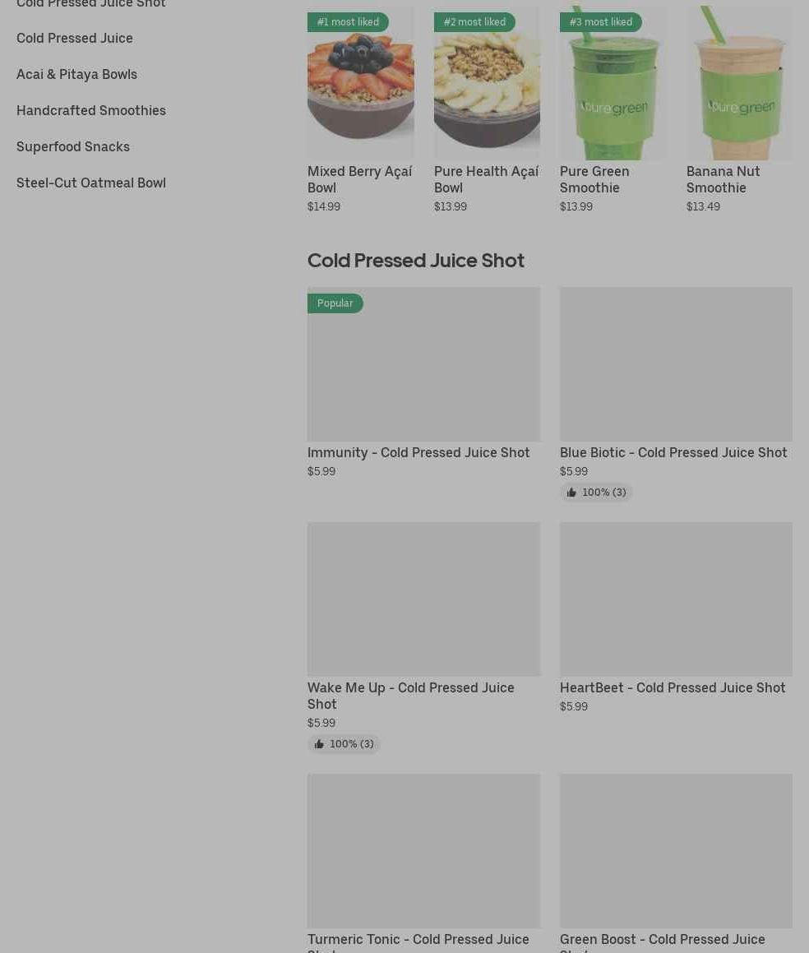Click the Popular badge on Immunity shot
Screen dimensions: 809x953
pyautogui.click(x=335, y=303)
